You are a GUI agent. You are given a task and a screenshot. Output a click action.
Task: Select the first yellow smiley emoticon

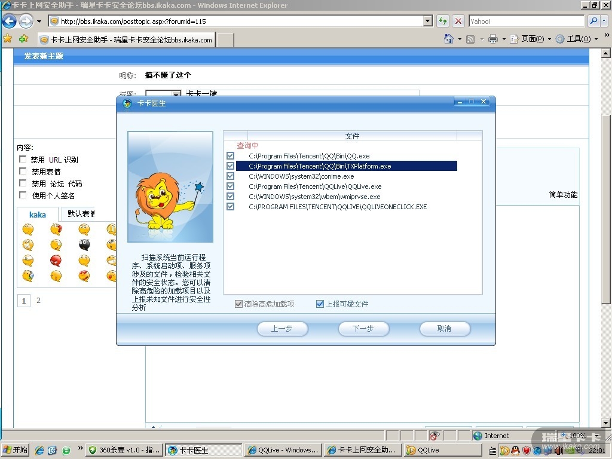pyautogui.click(x=27, y=229)
